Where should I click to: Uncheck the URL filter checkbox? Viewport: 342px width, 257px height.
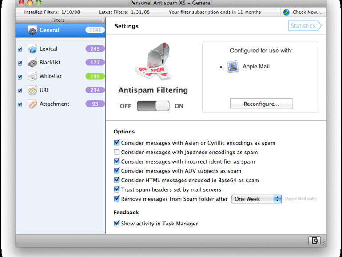pyautogui.click(x=20, y=91)
